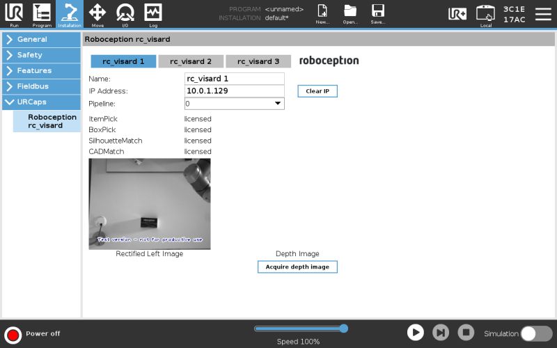Create a new program with New icon
This screenshot has width=557, height=348.
(x=322, y=13)
